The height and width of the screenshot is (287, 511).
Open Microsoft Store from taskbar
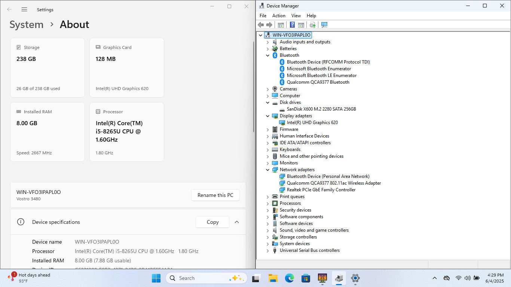(x=306, y=278)
